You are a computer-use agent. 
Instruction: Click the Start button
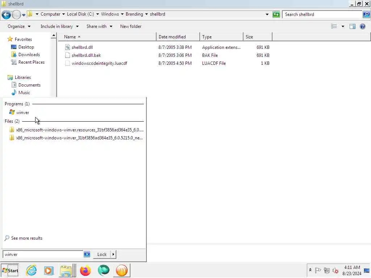point(10,270)
